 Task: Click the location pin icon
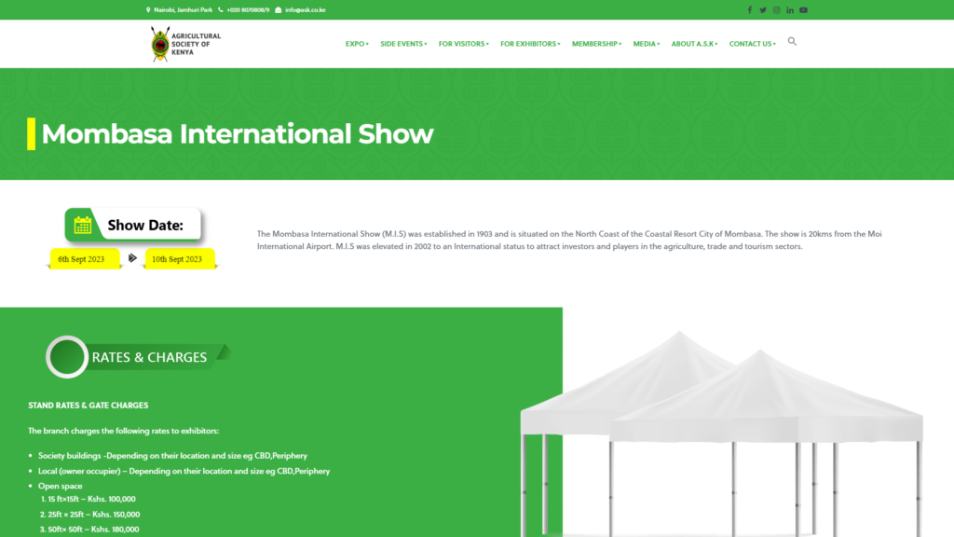[148, 9]
